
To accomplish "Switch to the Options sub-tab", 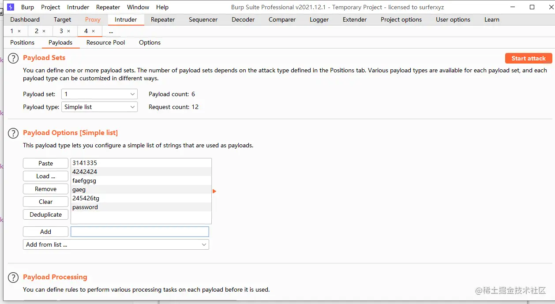I will pyautogui.click(x=150, y=42).
